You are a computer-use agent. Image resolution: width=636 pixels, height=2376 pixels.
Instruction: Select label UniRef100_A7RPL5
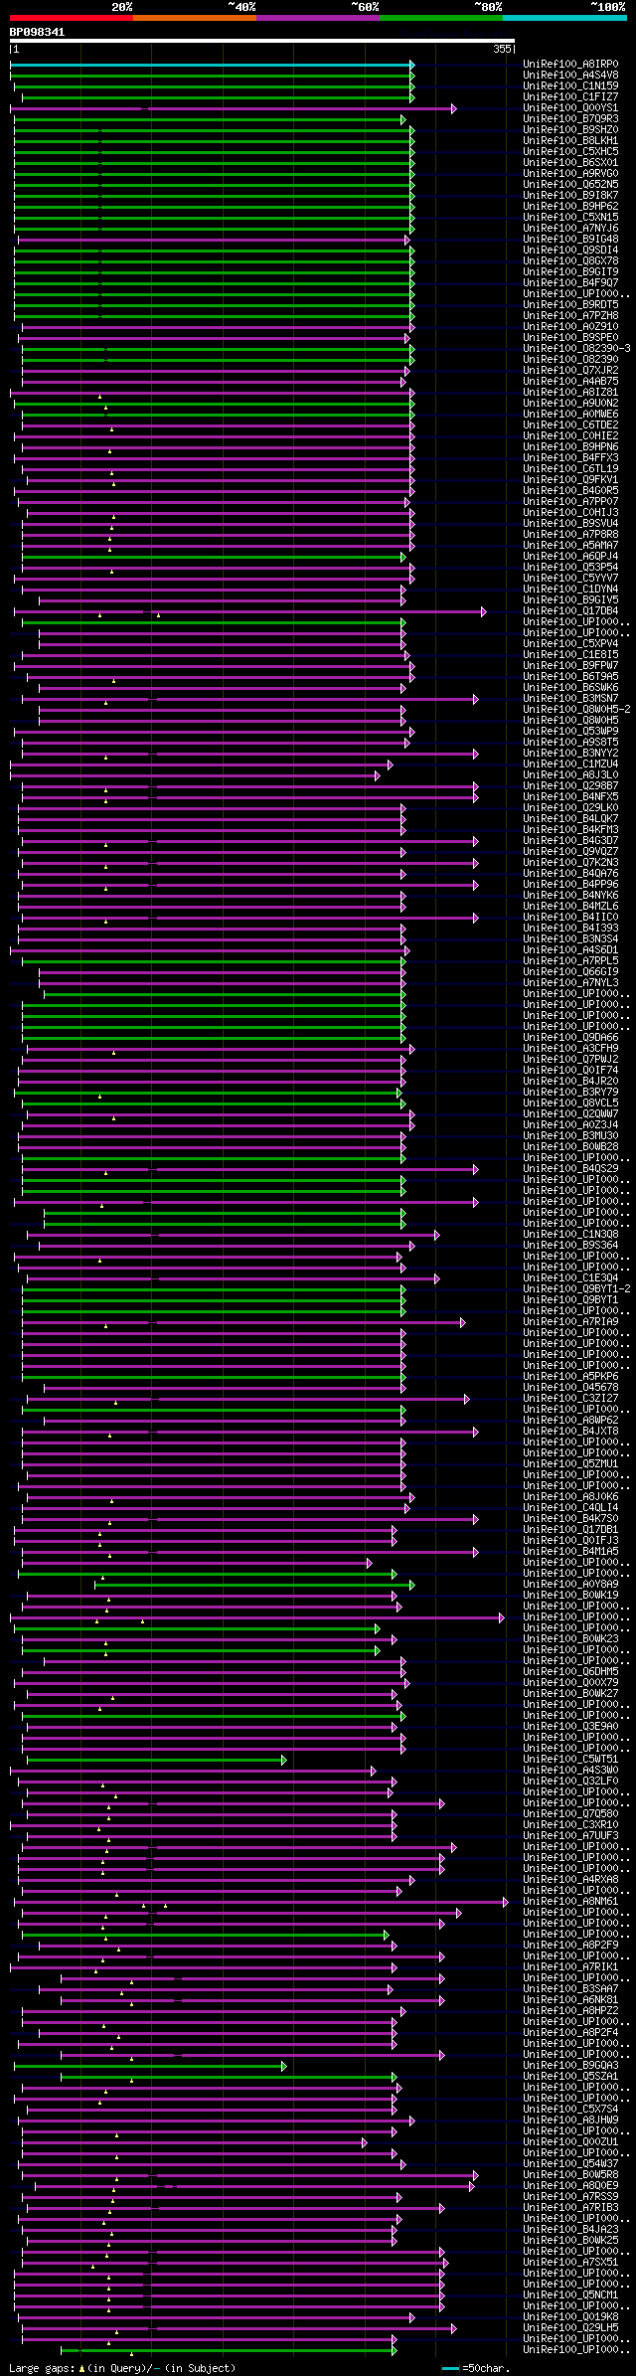(x=570, y=961)
